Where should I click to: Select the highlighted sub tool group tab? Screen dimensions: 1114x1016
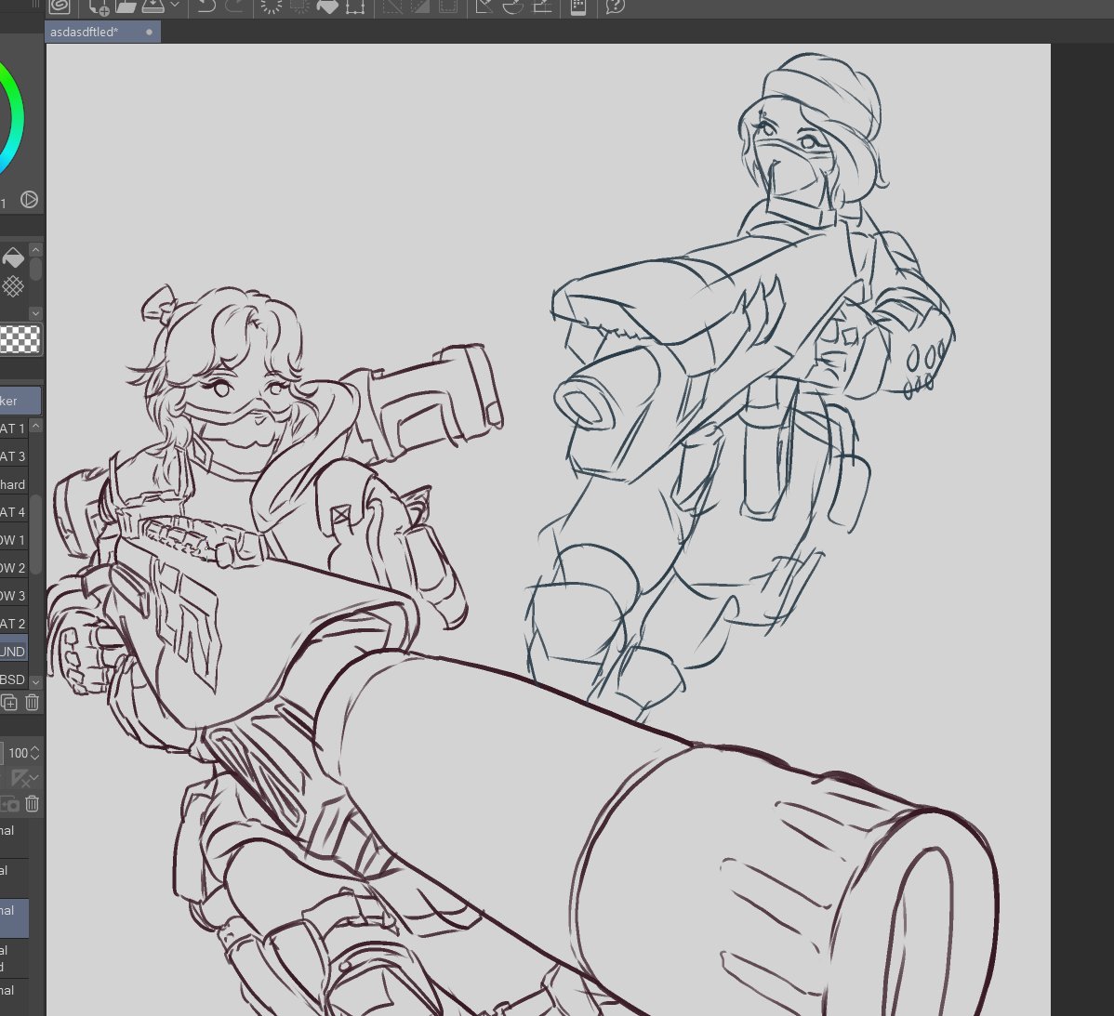coord(20,402)
